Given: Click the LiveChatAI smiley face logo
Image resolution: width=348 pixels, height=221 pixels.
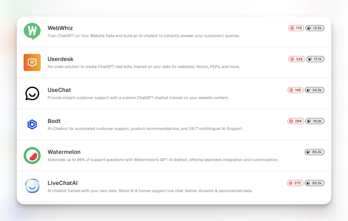Looking at the screenshot, I should click(32, 186).
